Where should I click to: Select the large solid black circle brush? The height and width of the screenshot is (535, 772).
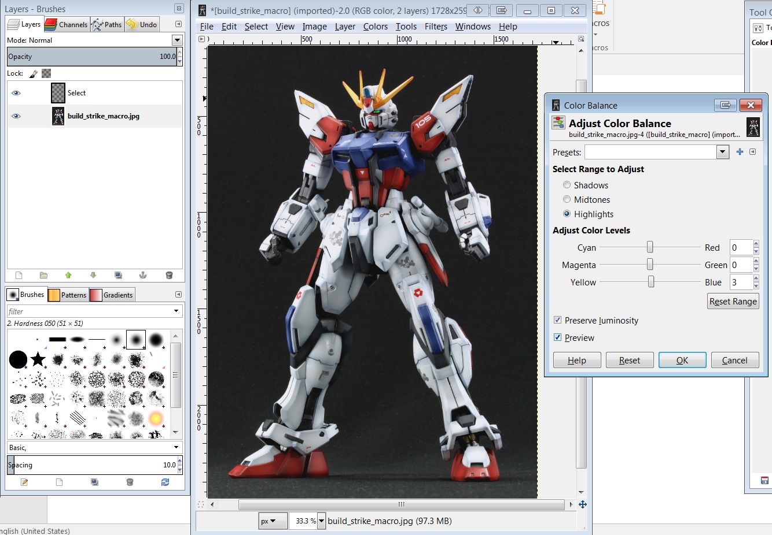point(18,359)
